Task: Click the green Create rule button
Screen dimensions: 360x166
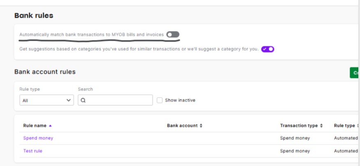Action: [x=355, y=73]
